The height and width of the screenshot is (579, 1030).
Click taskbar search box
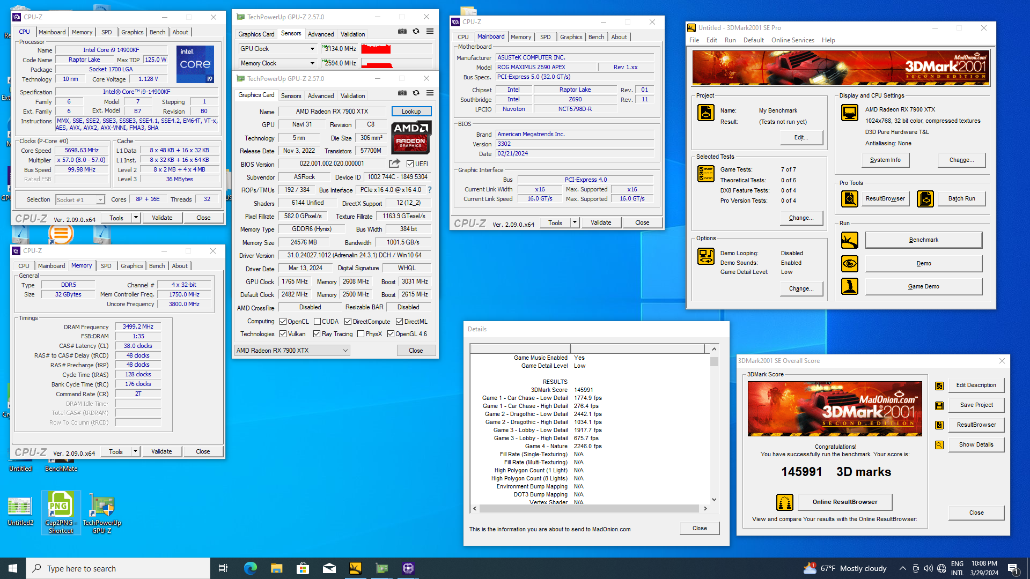pos(118,568)
